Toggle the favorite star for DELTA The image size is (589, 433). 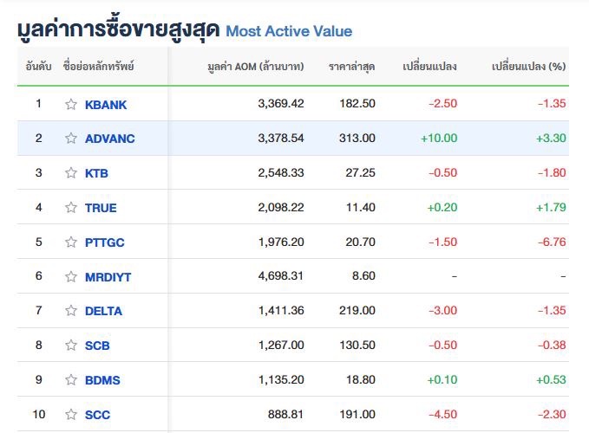click(x=71, y=311)
